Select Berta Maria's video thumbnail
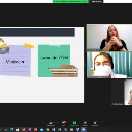 coord(109,38)
